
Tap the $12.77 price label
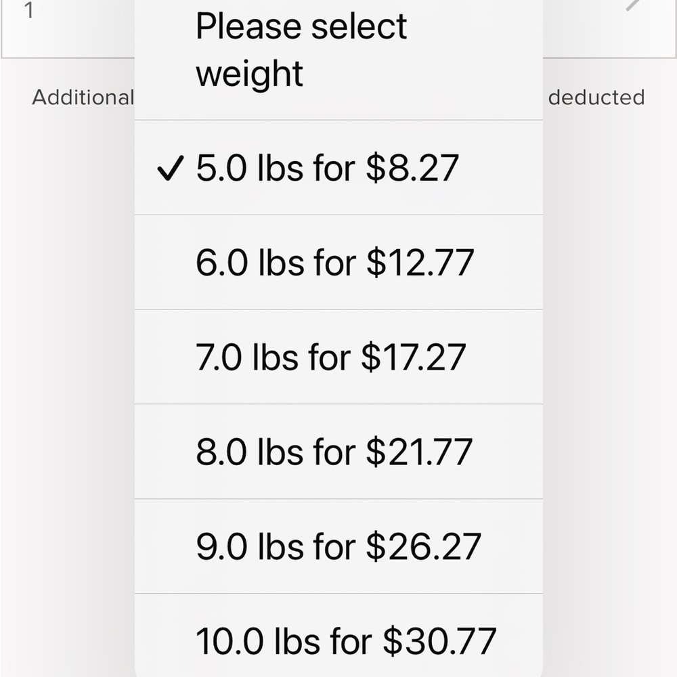pos(420,262)
